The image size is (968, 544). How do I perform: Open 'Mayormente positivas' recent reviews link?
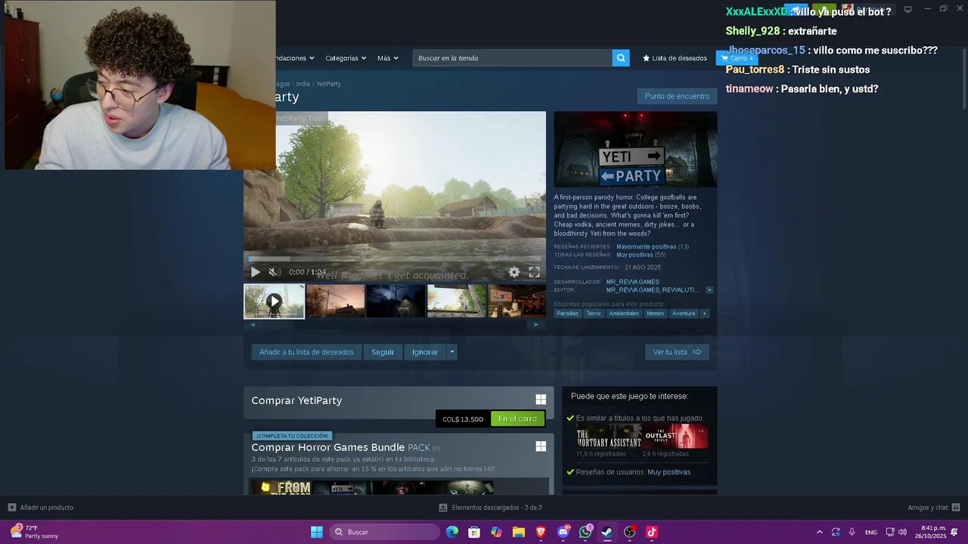647,246
